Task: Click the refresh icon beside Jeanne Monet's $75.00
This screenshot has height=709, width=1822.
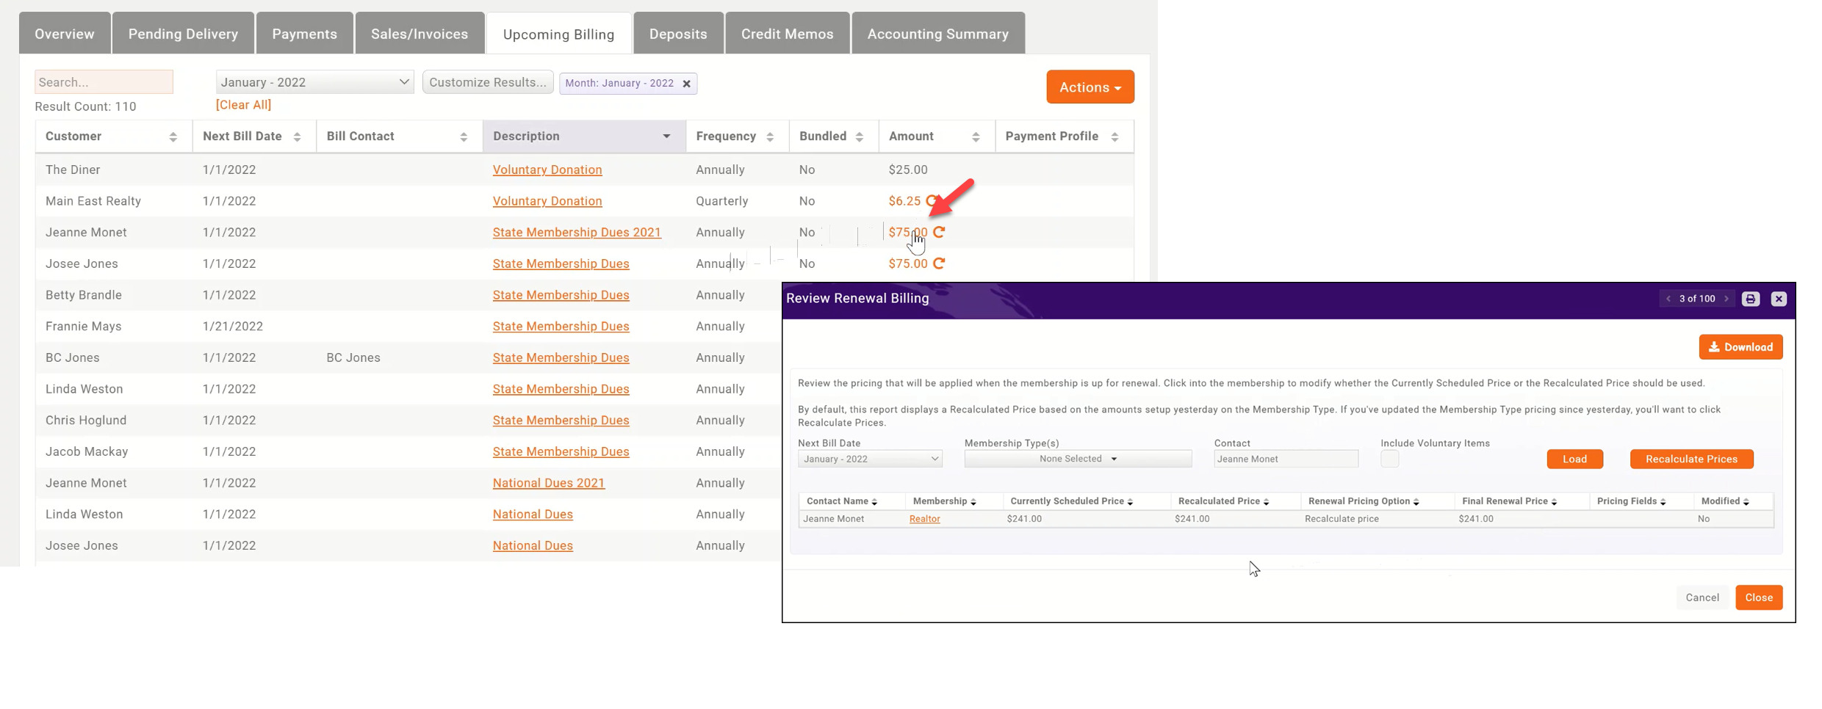Action: tap(940, 232)
